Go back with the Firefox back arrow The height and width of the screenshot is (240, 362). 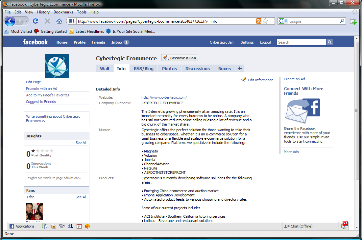pyautogui.click(x=10, y=21)
